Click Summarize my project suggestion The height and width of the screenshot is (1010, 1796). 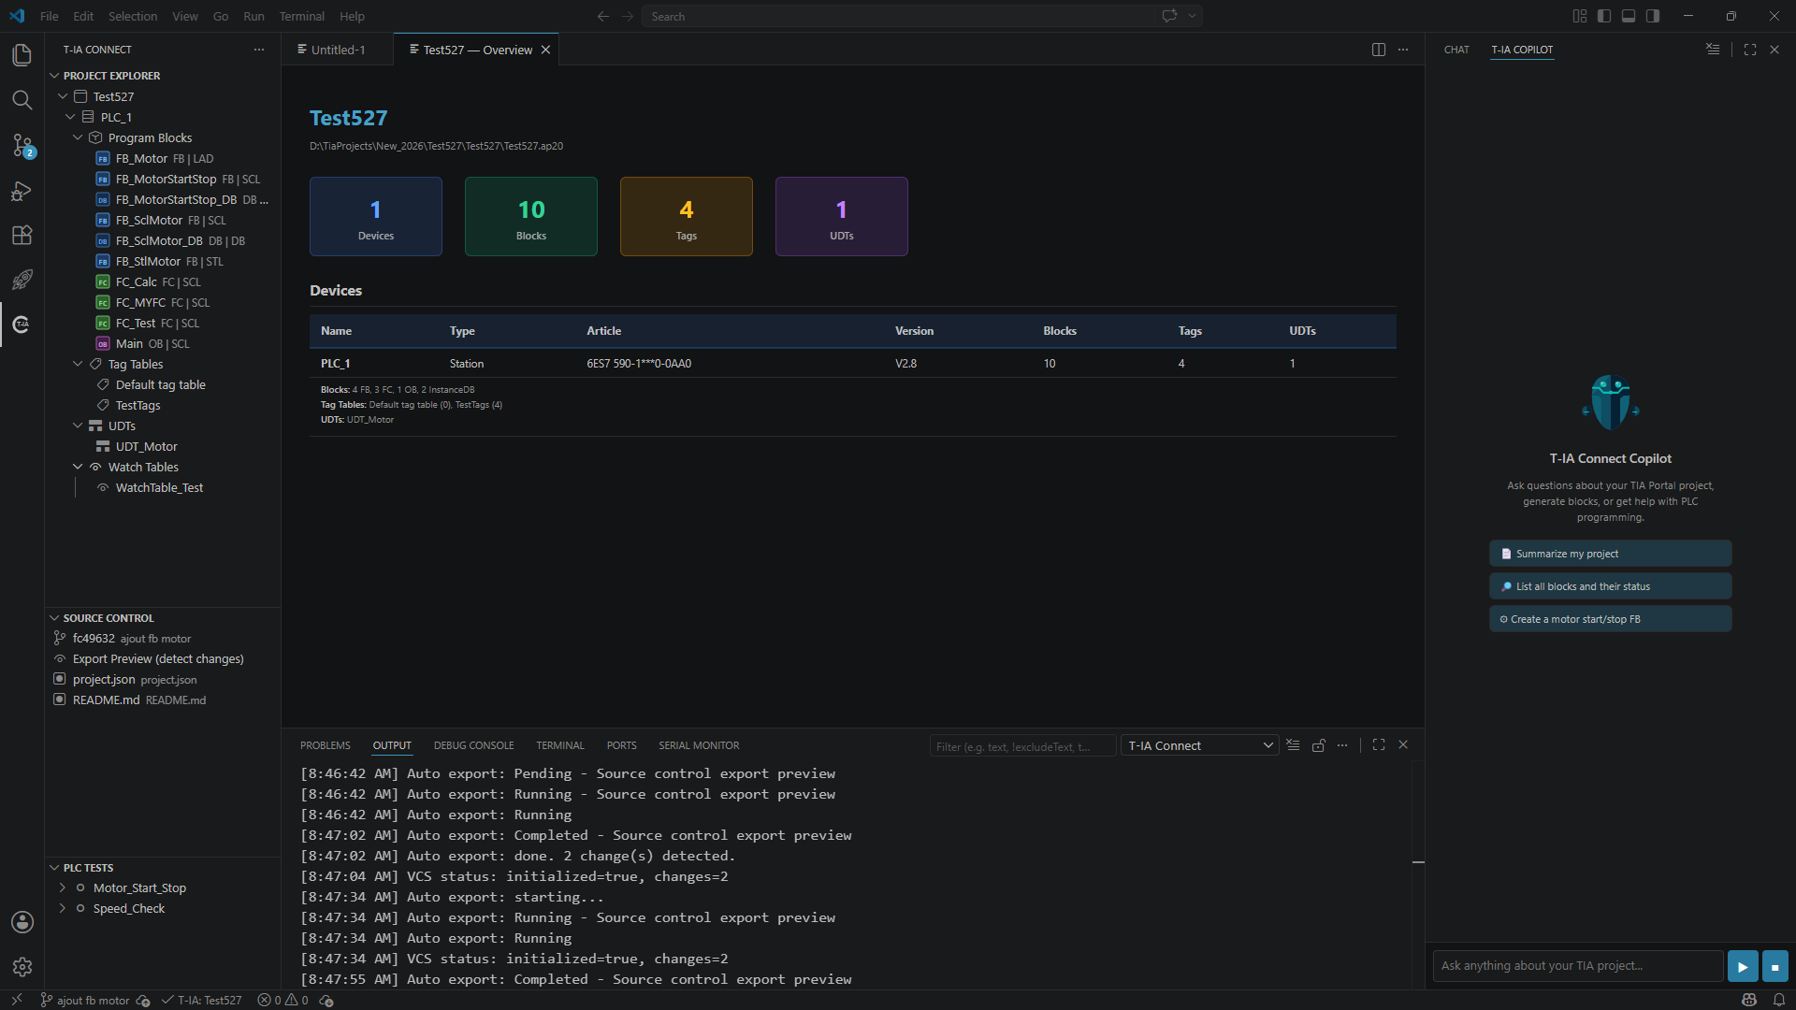click(x=1610, y=554)
